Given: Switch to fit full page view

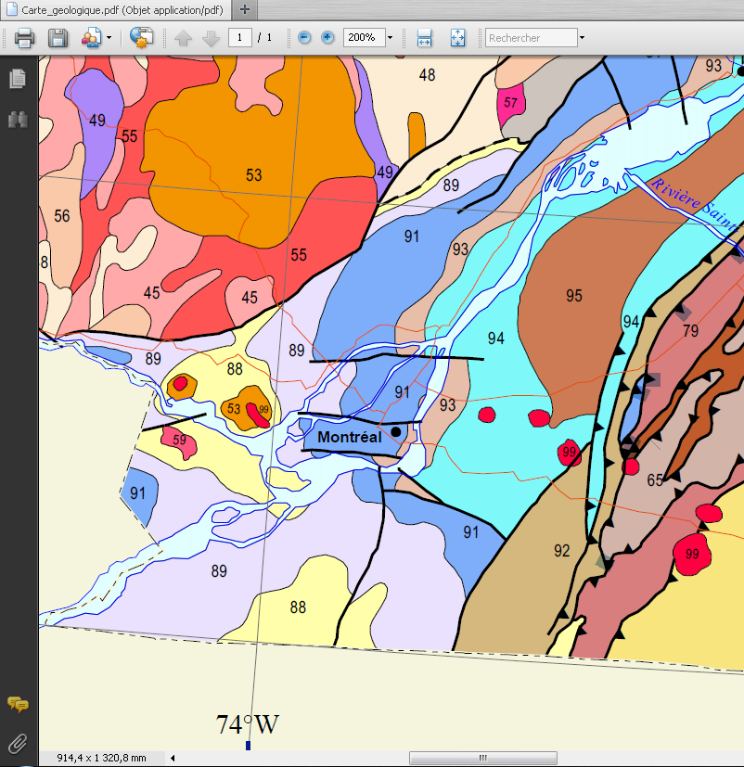Looking at the screenshot, I should click(x=457, y=38).
